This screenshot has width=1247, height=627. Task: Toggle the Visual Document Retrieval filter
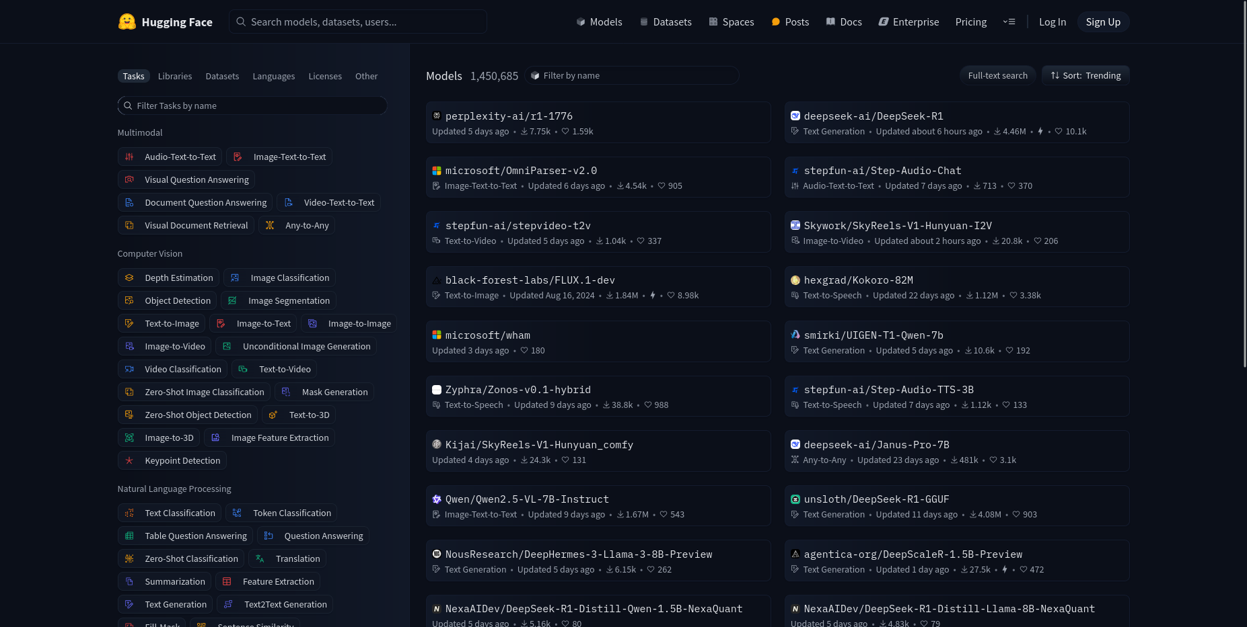click(186, 225)
